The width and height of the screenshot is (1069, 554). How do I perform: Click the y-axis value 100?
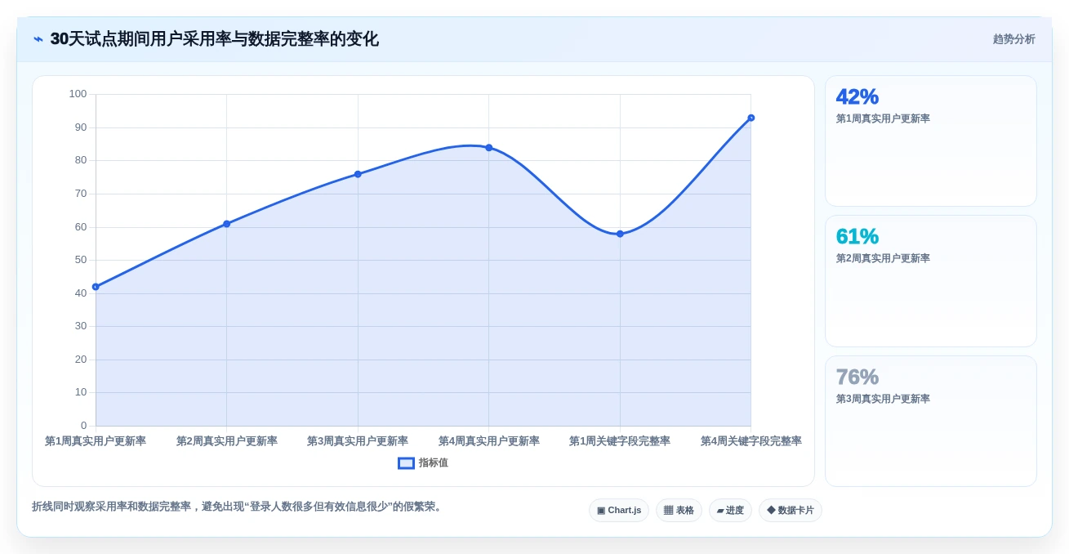pos(78,94)
